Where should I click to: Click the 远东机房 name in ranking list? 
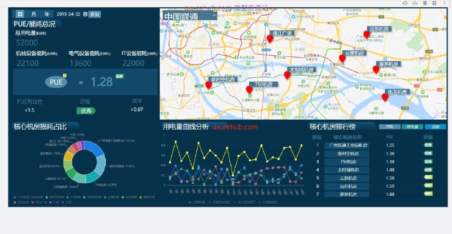pos(347,186)
